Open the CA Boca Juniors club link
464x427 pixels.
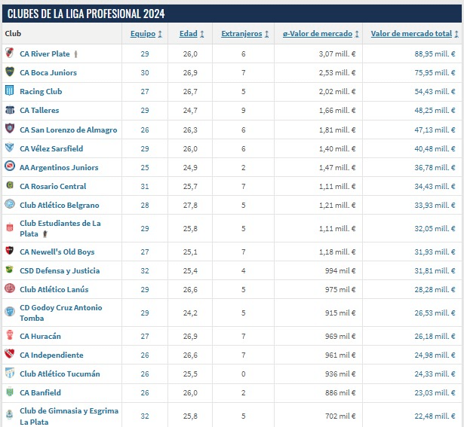tap(48, 72)
